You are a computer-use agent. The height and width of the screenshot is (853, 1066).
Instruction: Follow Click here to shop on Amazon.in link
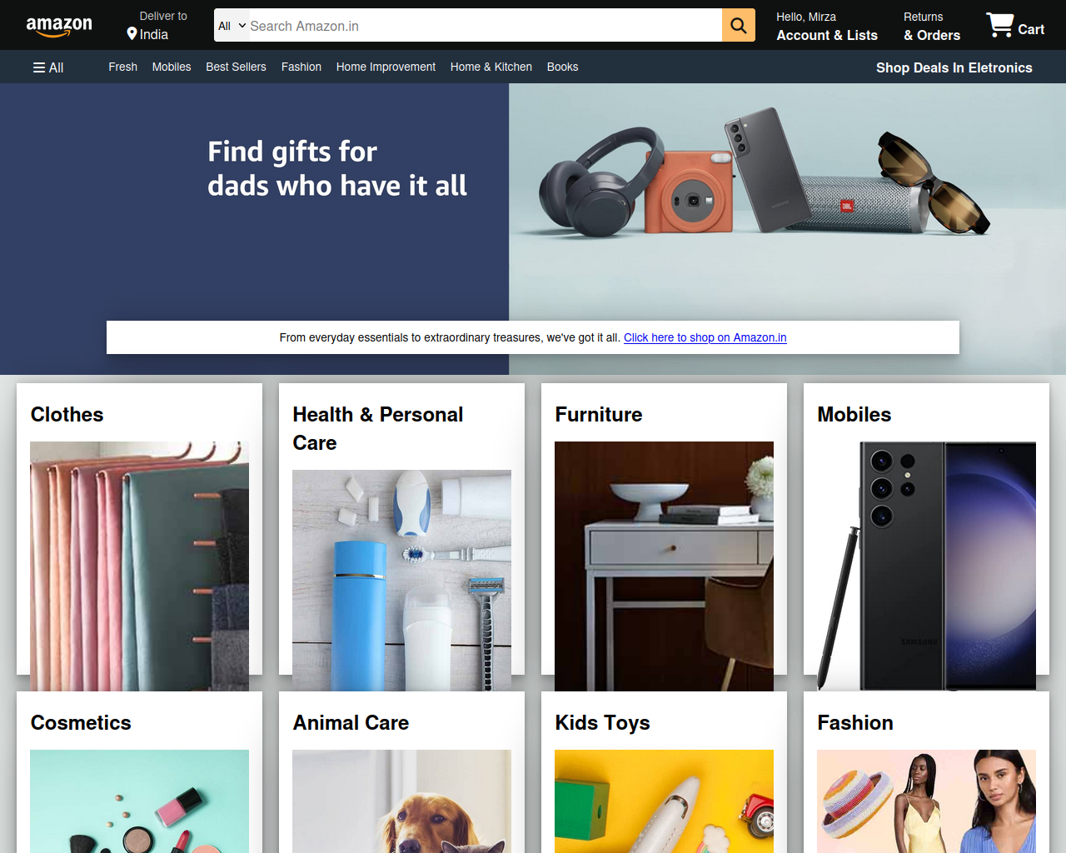(x=705, y=337)
